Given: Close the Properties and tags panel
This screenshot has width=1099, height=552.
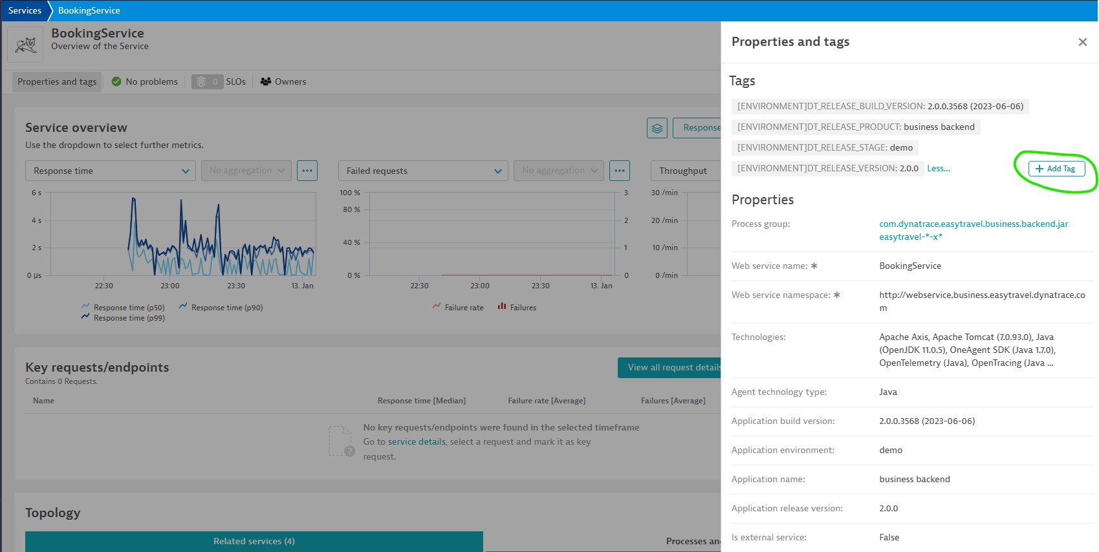Looking at the screenshot, I should 1082,42.
